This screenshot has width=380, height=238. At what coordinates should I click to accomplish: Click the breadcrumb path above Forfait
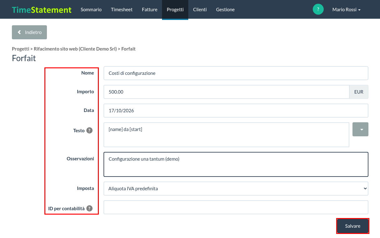coord(73,49)
